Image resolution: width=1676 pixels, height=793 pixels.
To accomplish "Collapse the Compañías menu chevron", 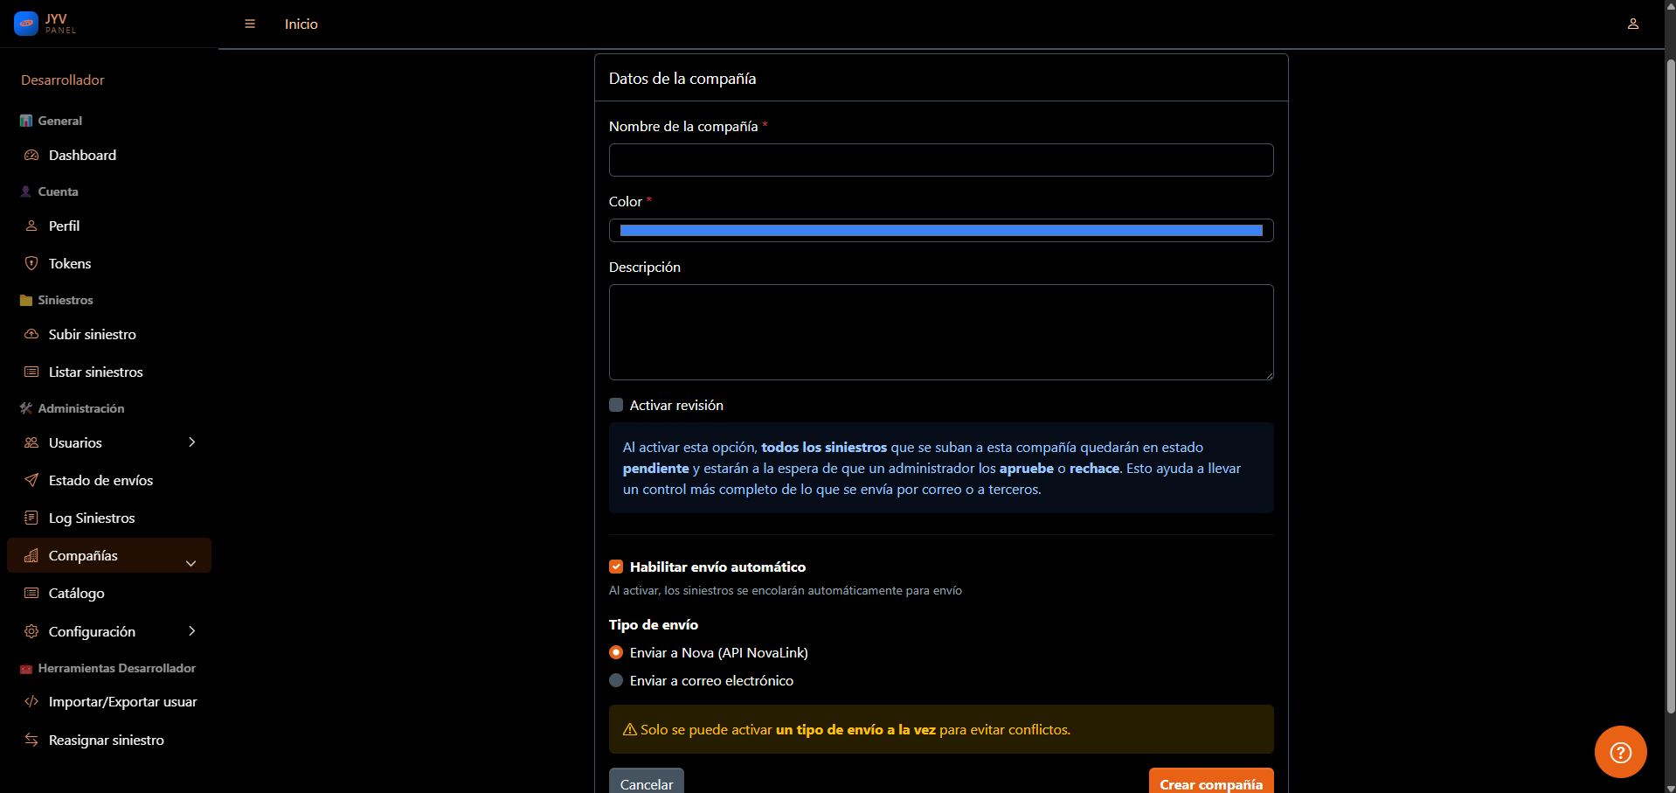I will (190, 563).
